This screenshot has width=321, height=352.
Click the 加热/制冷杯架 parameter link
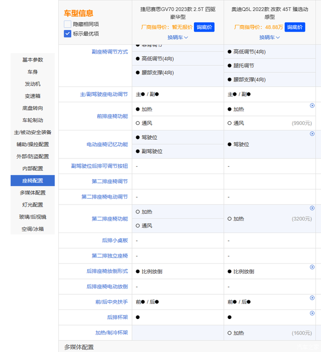coord(111,333)
